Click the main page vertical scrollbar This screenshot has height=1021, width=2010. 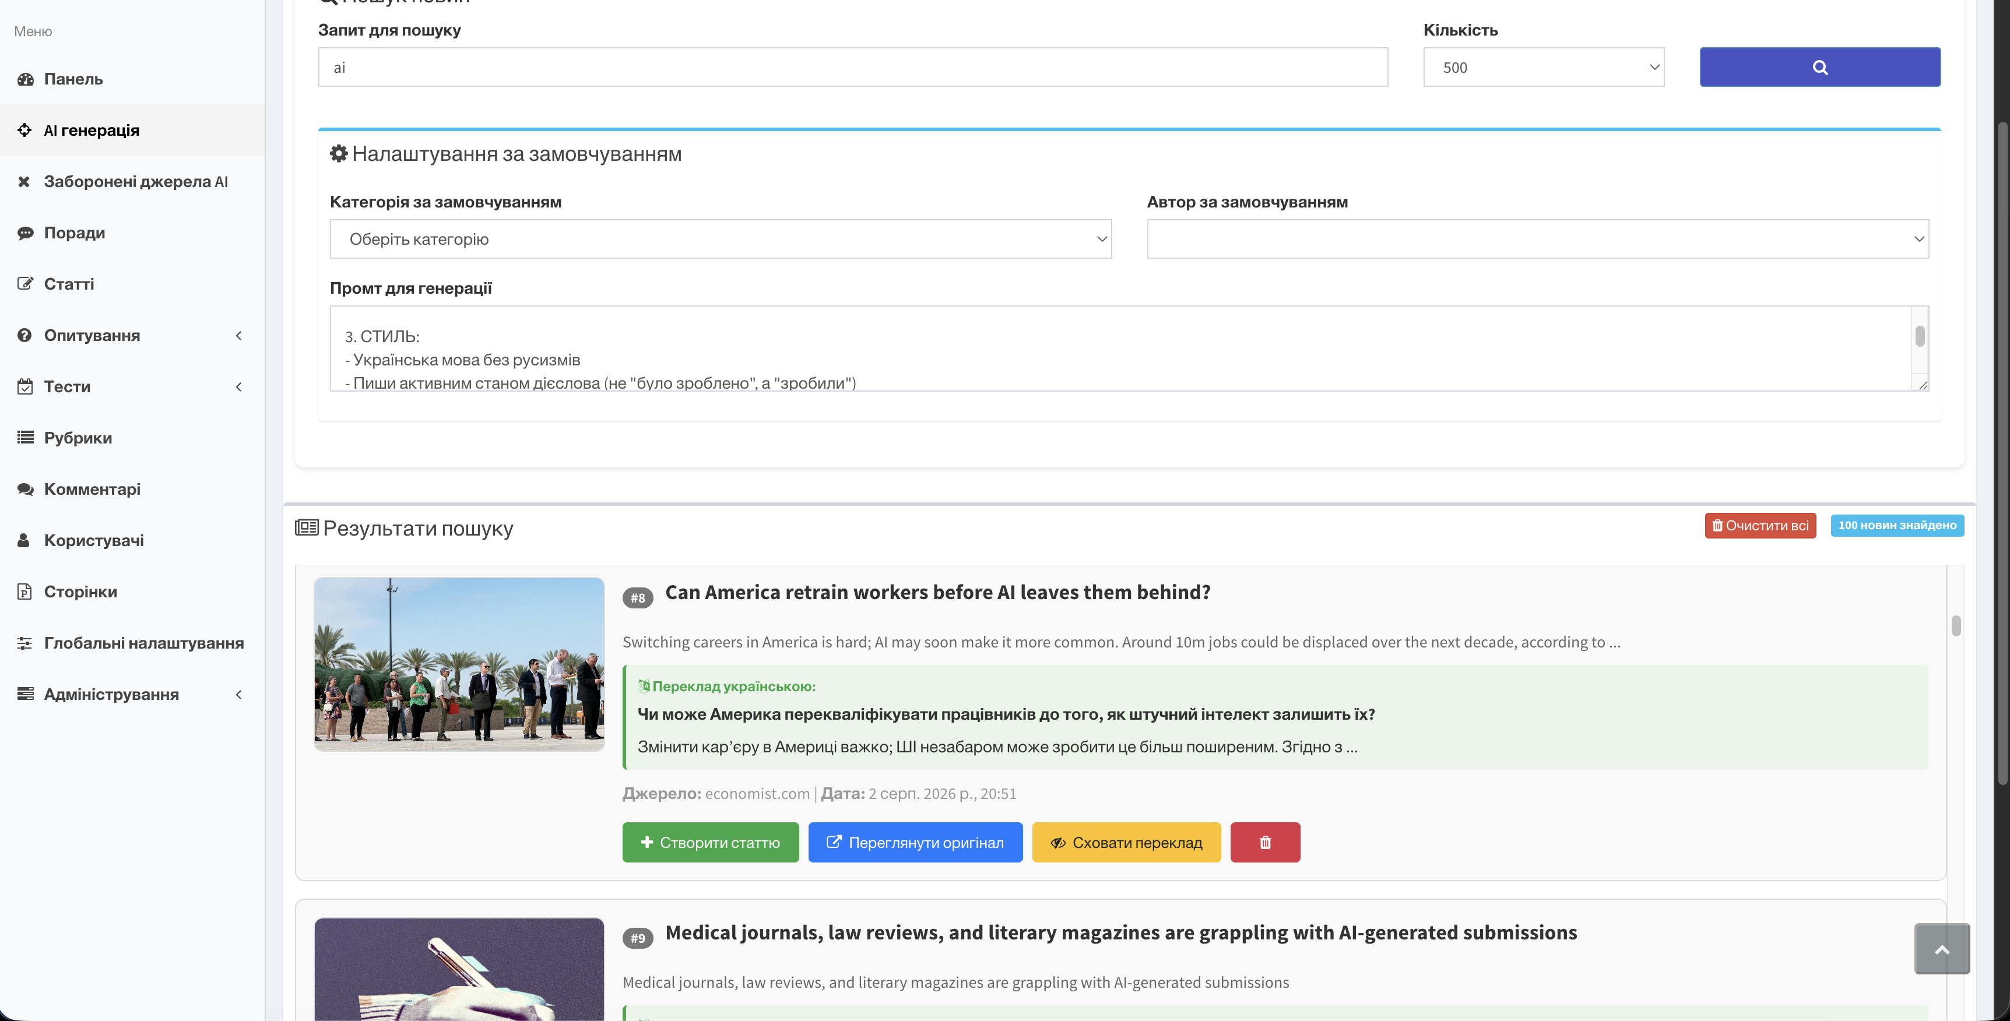click(2002, 452)
